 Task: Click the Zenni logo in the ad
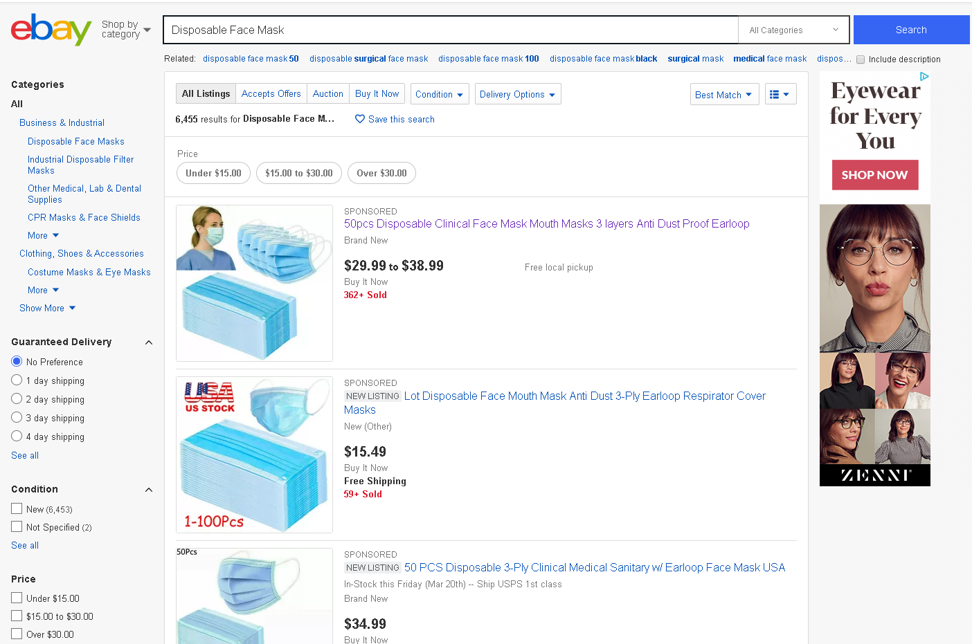875,475
